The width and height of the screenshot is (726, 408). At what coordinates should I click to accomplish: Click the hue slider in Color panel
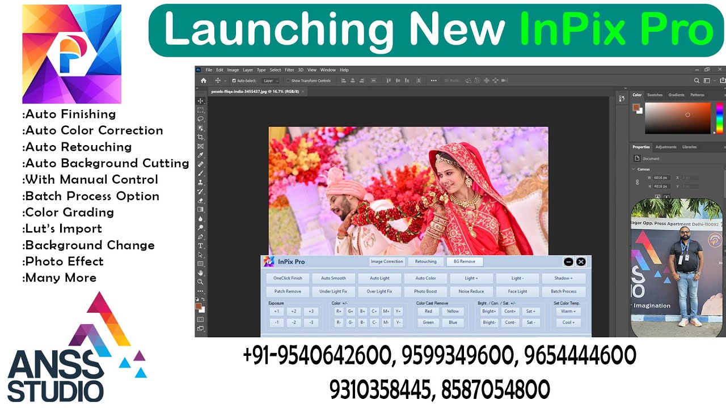719,118
